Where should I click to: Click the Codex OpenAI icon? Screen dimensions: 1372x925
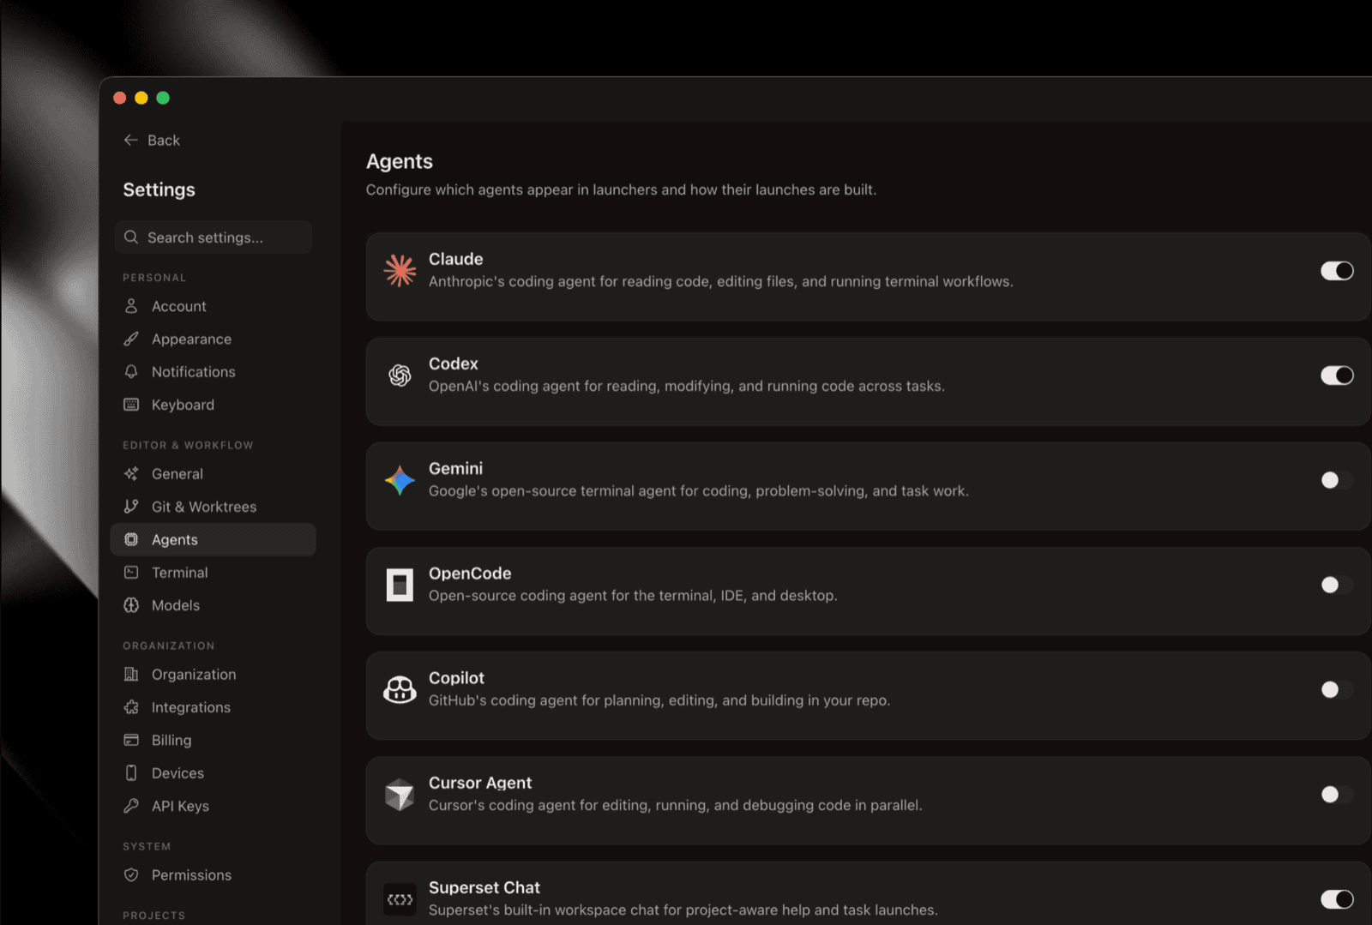click(x=400, y=375)
